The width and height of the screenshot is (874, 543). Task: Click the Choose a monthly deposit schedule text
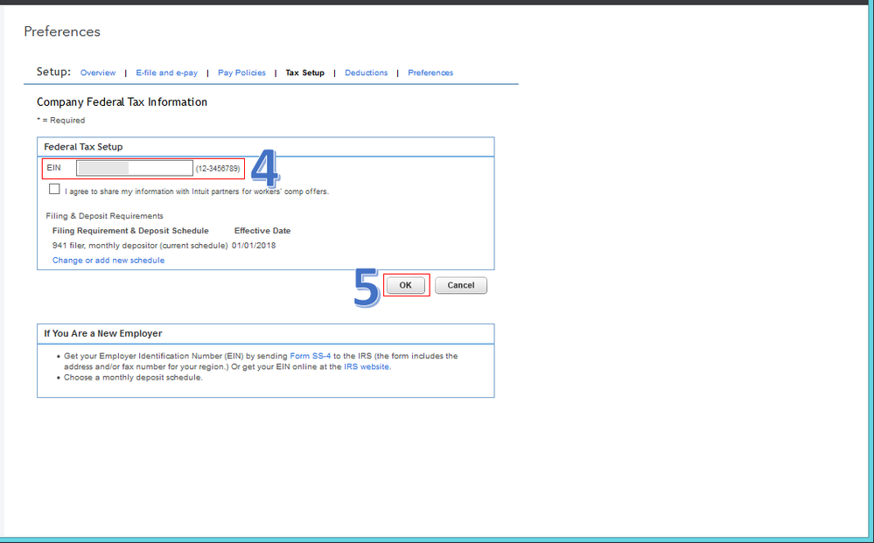(133, 377)
